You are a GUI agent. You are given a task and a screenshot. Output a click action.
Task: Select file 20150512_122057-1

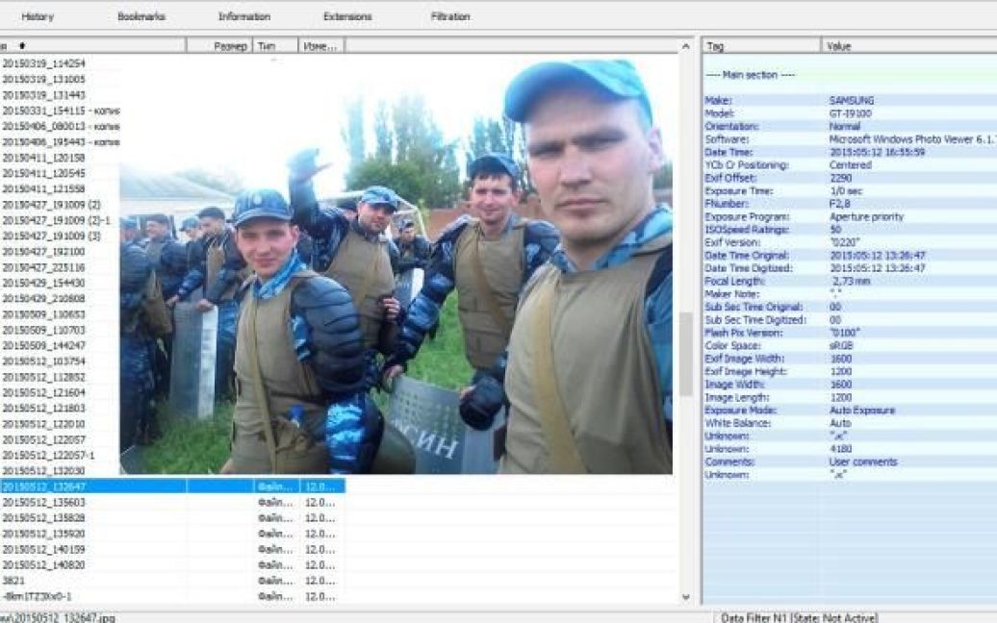(48, 456)
